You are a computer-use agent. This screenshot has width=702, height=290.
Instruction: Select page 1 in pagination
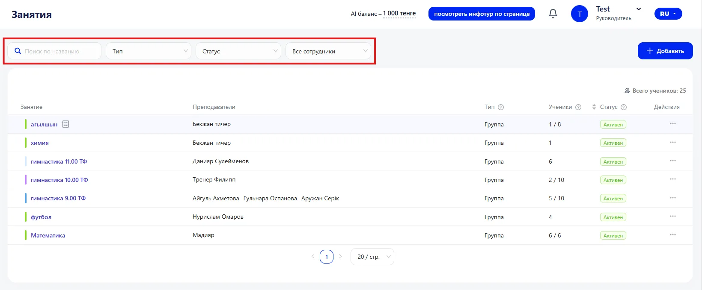click(327, 257)
